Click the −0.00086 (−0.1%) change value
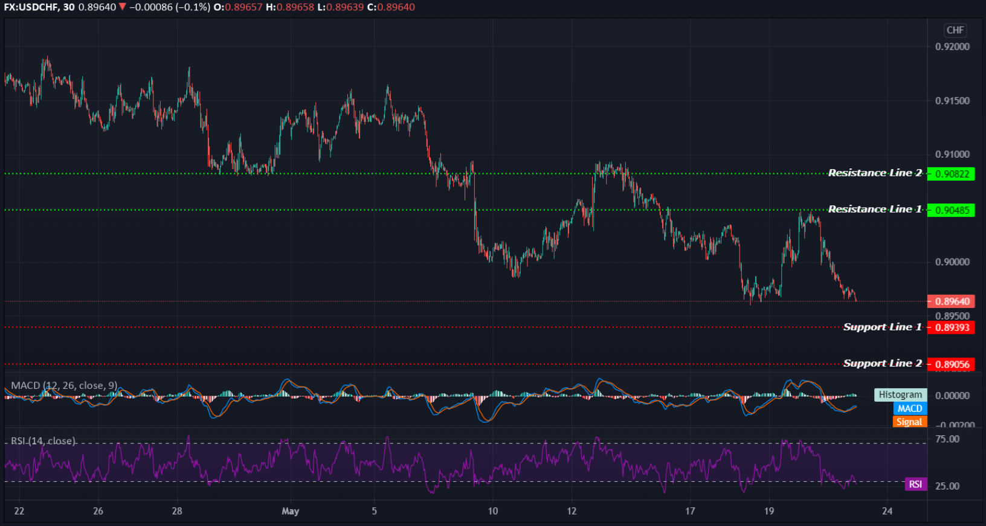The width and height of the screenshot is (986, 526). tap(170, 7)
